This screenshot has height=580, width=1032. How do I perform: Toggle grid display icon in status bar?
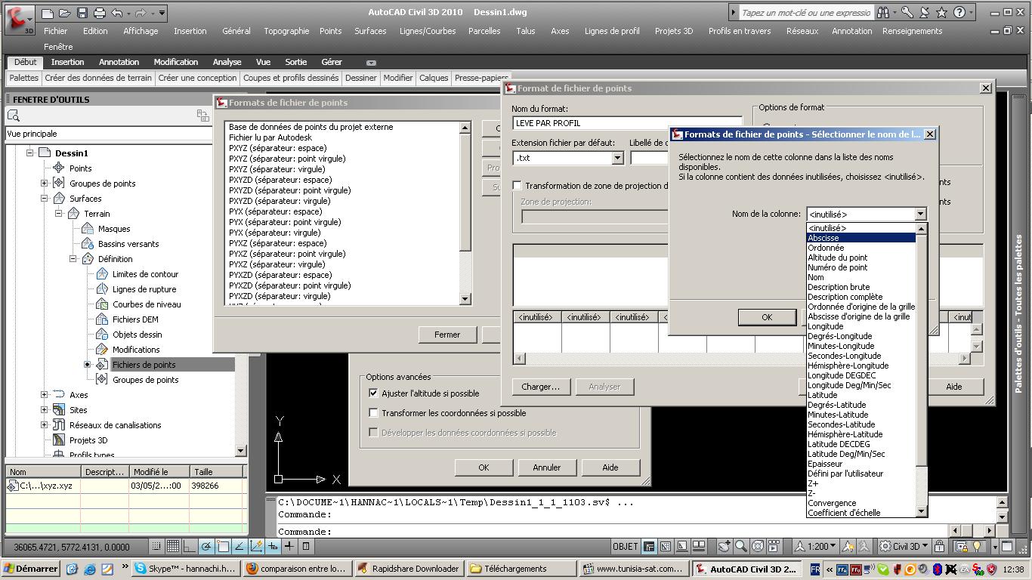pos(173,546)
